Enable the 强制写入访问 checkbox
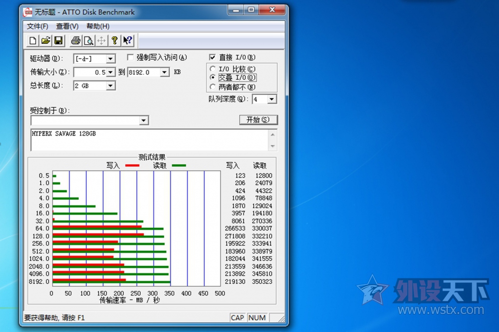Image resolution: width=499 pixels, height=332 pixels. coord(130,57)
